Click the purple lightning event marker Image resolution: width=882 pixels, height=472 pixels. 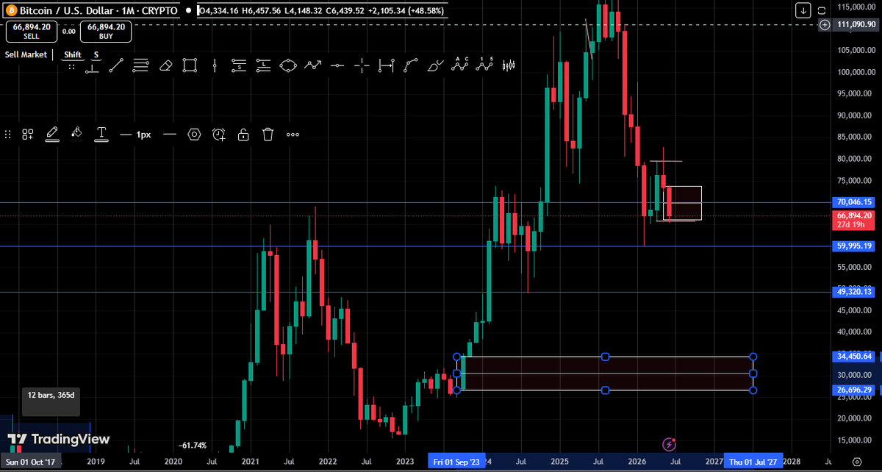tap(670, 444)
